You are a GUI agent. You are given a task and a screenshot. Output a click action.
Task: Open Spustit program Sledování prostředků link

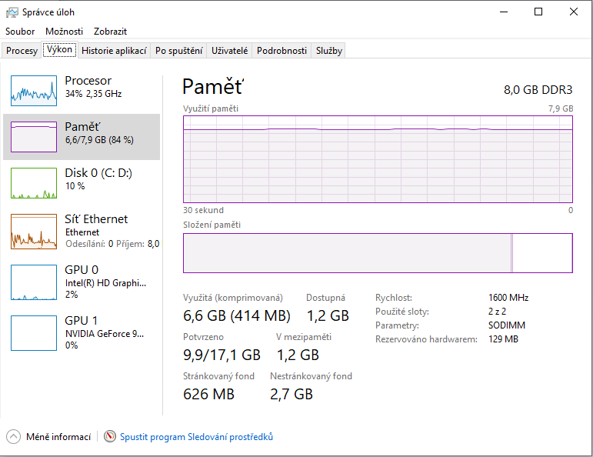196,437
